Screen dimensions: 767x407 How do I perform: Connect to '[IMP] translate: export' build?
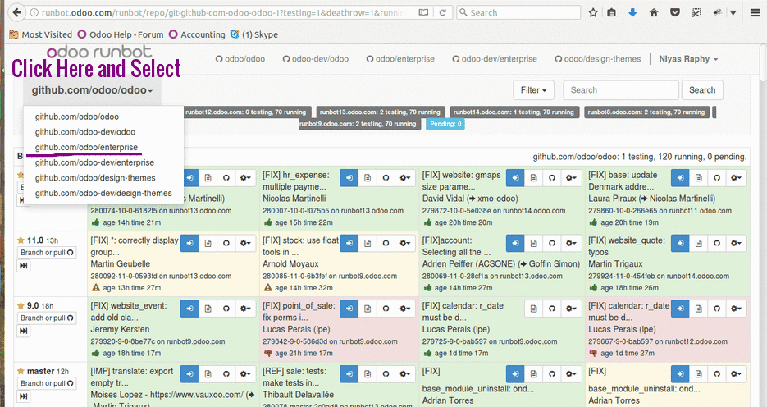tap(189, 374)
